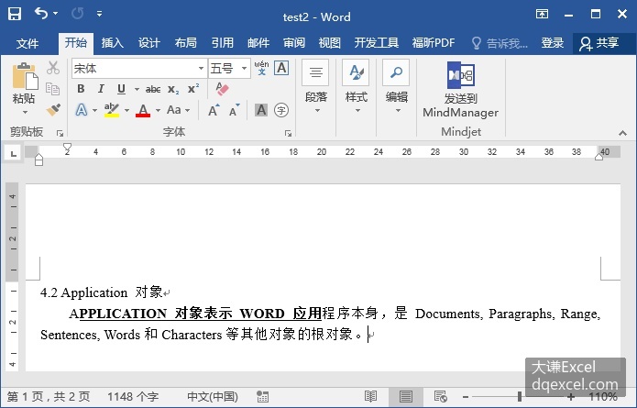Click the macro recording status icon
The width and height of the screenshot is (637, 408).
[262, 397]
